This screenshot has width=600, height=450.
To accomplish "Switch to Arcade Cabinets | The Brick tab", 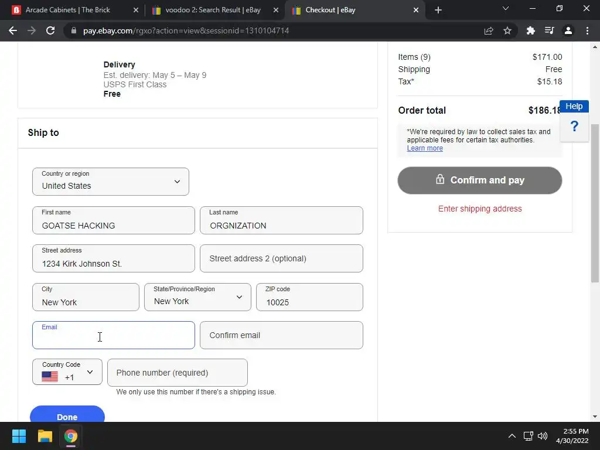I will [68, 10].
